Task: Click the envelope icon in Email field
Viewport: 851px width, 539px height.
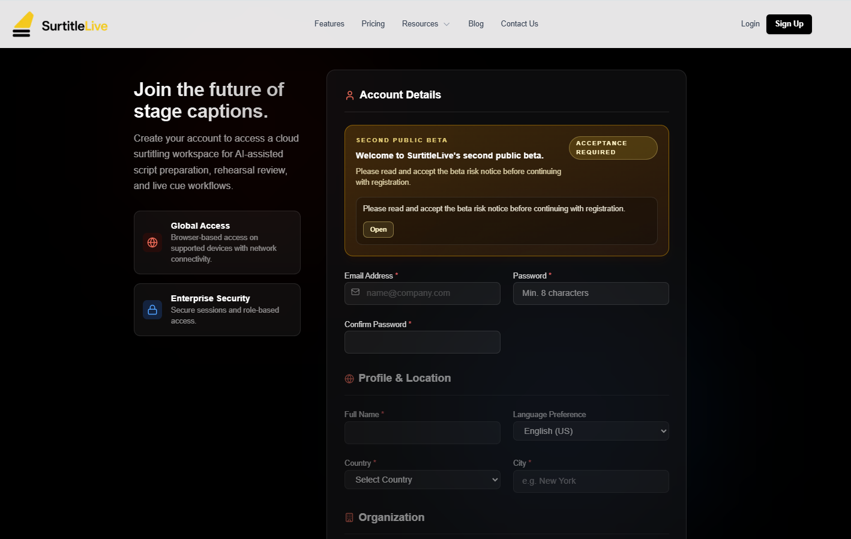Action: pyautogui.click(x=355, y=292)
